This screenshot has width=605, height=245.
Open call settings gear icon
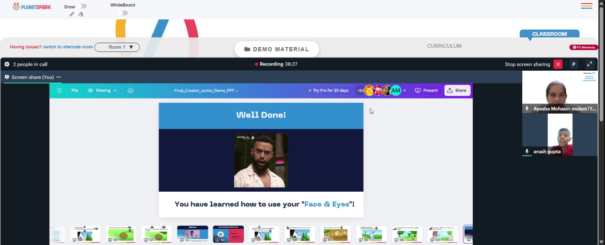coord(7,65)
